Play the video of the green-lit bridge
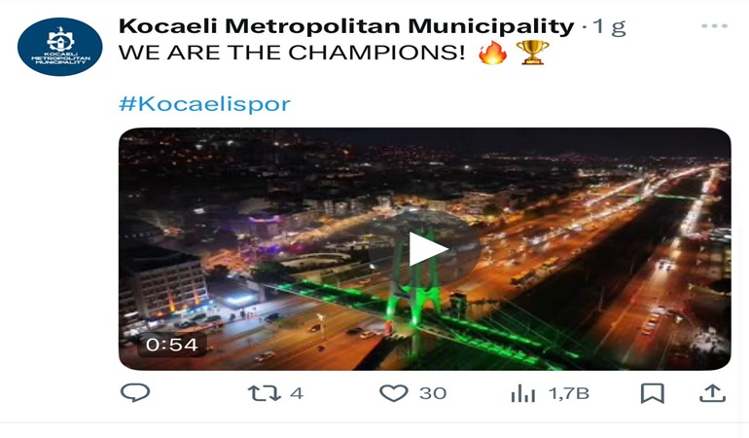 425,248
